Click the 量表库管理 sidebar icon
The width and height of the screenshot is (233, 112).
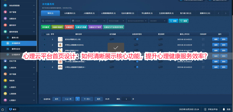point(5,32)
